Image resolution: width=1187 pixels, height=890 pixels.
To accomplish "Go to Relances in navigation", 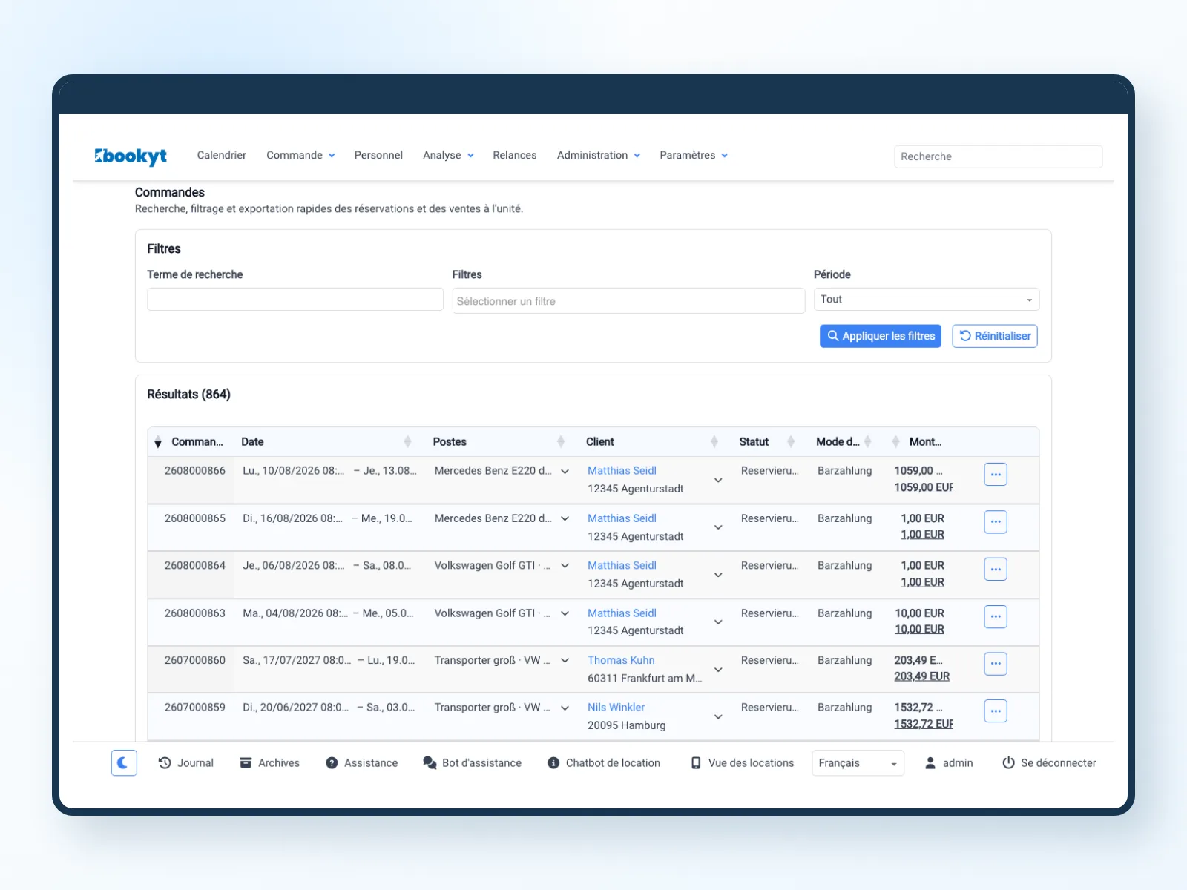I will click(x=514, y=155).
